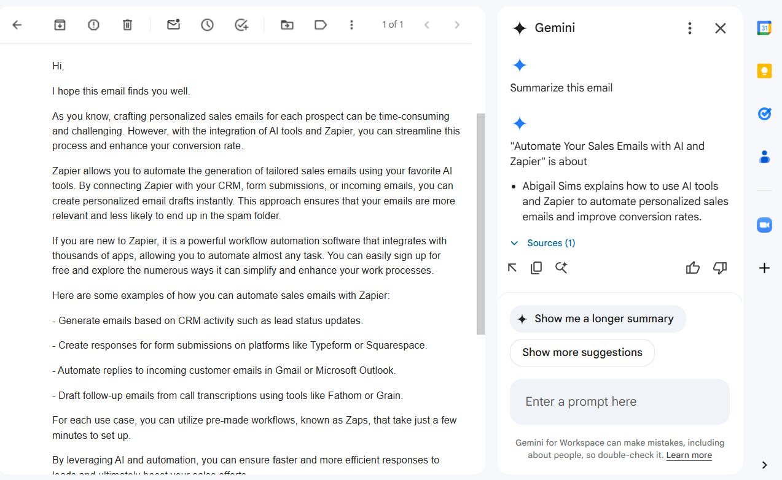This screenshot has height=480, width=782.
Task: Report this email as spam
Action: click(93, 25)
